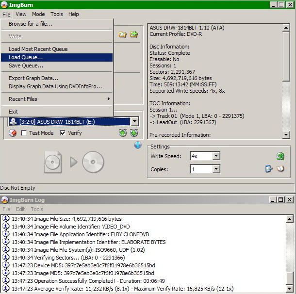The image size is (296, 294).
Task: Click the browse for file folder icon
Action: tap(123, 34)
